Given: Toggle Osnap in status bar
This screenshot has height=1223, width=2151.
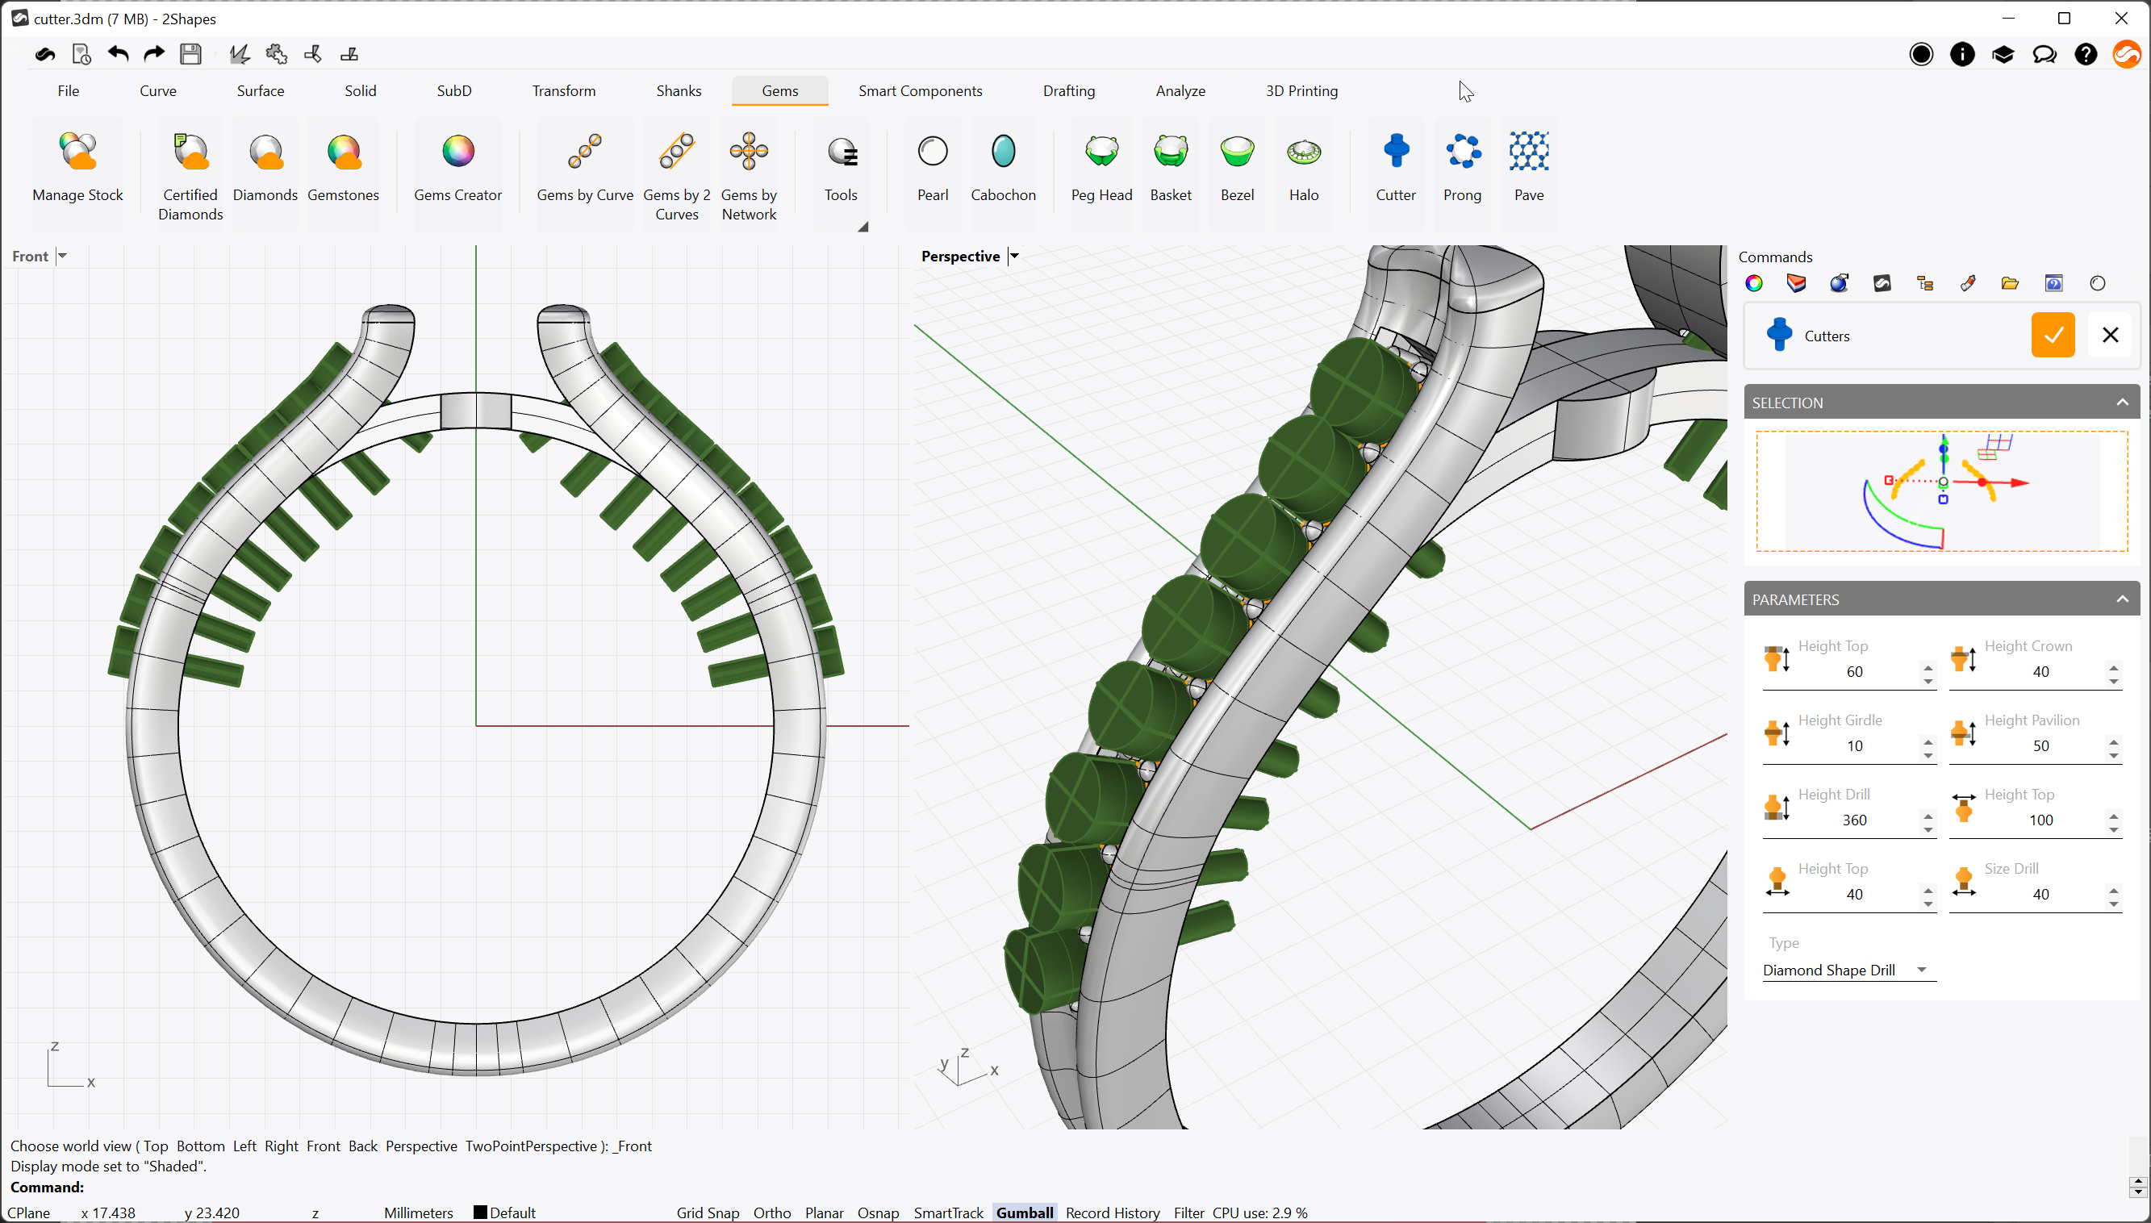Looking at the screenshot, I should (878, 1212).
